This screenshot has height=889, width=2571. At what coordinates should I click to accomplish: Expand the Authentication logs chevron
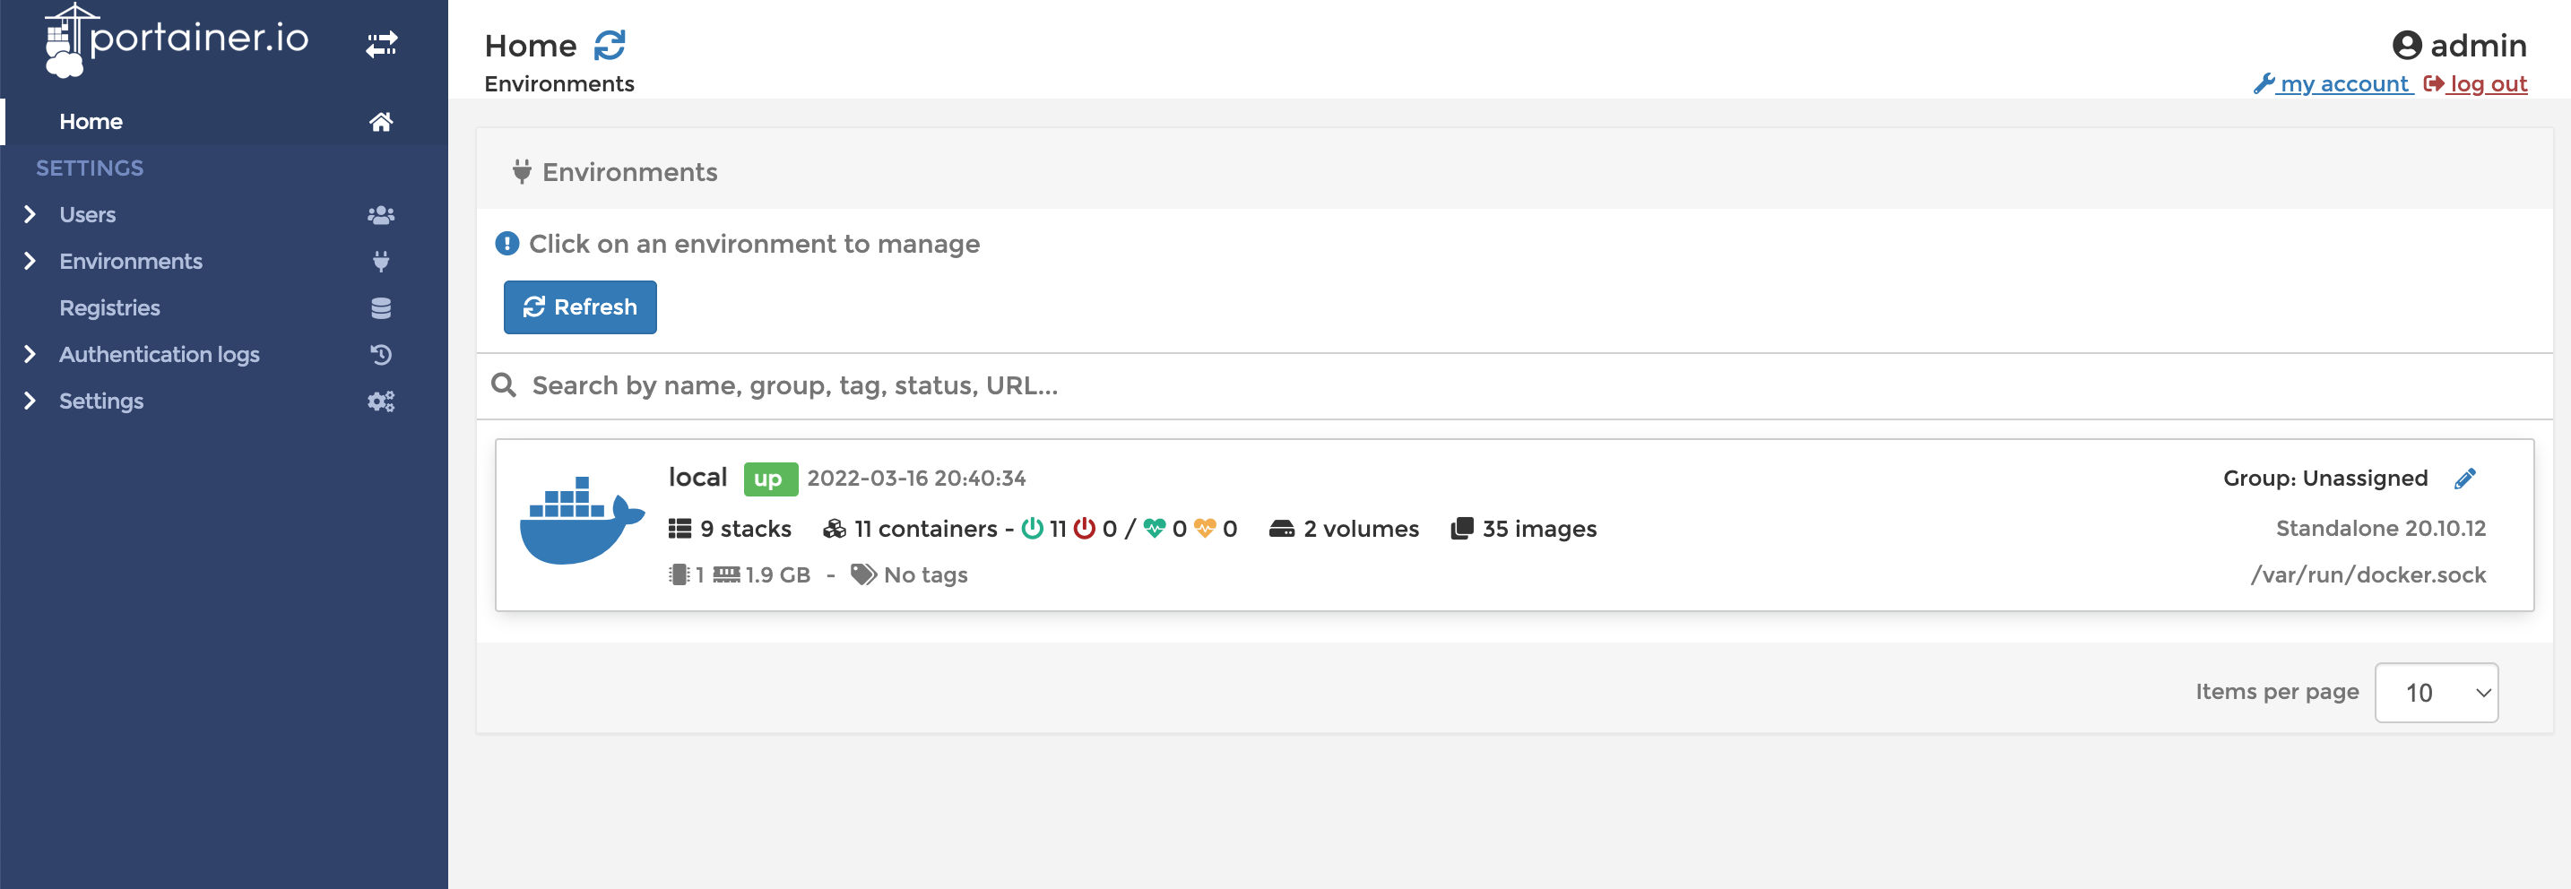tap(30, 354)
